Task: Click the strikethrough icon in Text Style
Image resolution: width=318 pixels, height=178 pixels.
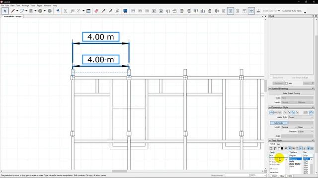Action: (278, 148)
